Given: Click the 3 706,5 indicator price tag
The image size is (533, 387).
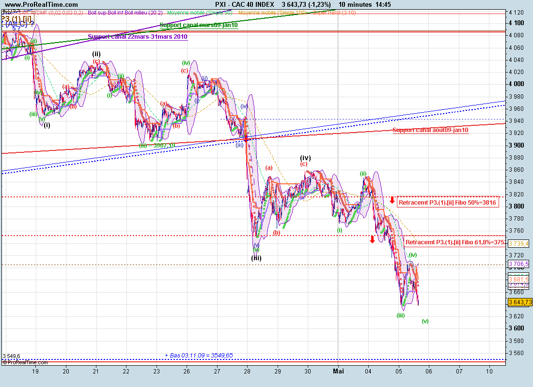Looking at the screenshot, I should [518, 264].
